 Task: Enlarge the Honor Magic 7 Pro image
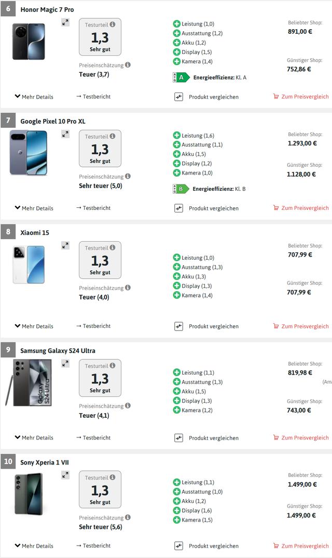(x=65, y=22)
